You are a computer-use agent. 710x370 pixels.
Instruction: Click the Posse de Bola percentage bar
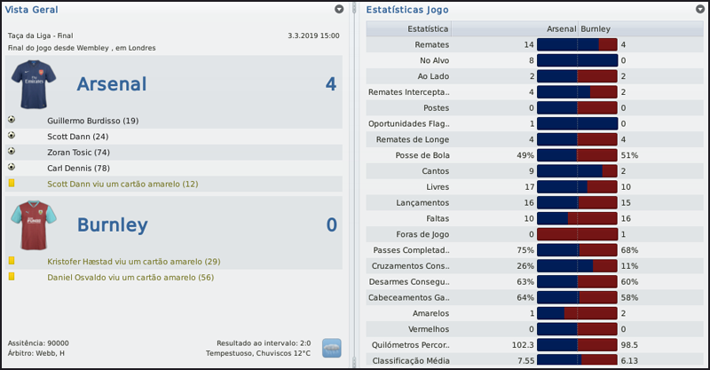point(577,155)
